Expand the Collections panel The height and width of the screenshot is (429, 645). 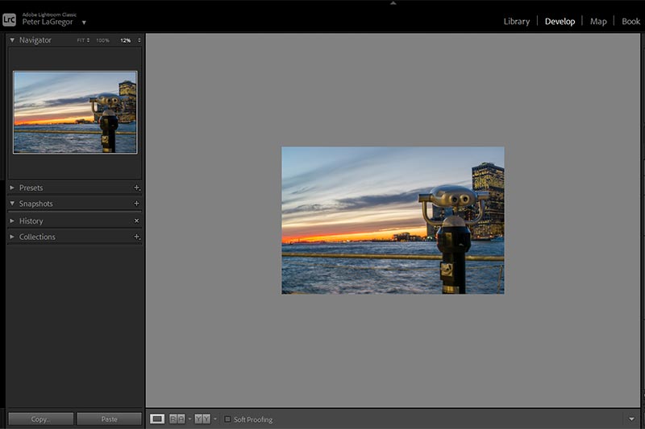pos(12,237)
